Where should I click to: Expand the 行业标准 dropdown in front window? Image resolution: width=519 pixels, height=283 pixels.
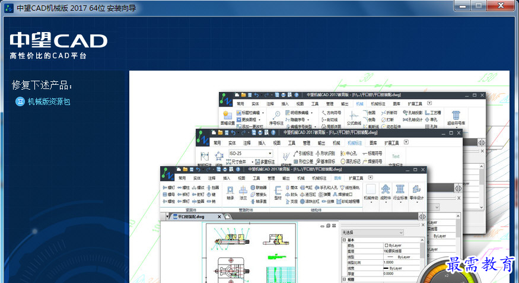(x=400, y=193)
